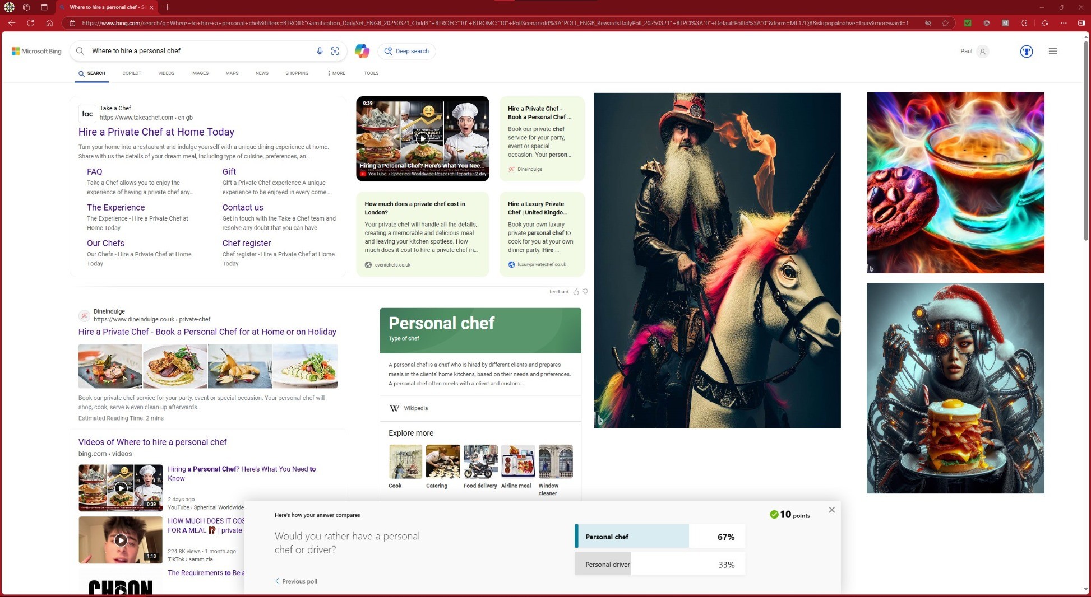1091x597 pixels.
Task: Open the Copilot colorful logo icon
Action: click(362, 51)
